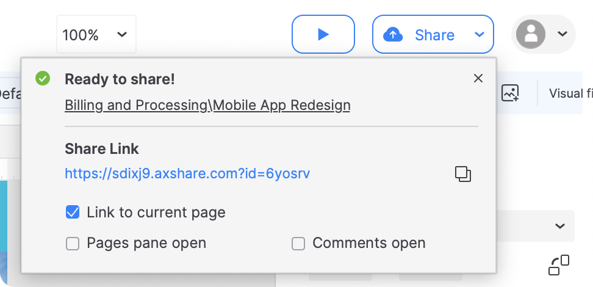This screenshot has height=287, width=593.
Task: Click the Ready to share! heading
Action: [120, 79]
